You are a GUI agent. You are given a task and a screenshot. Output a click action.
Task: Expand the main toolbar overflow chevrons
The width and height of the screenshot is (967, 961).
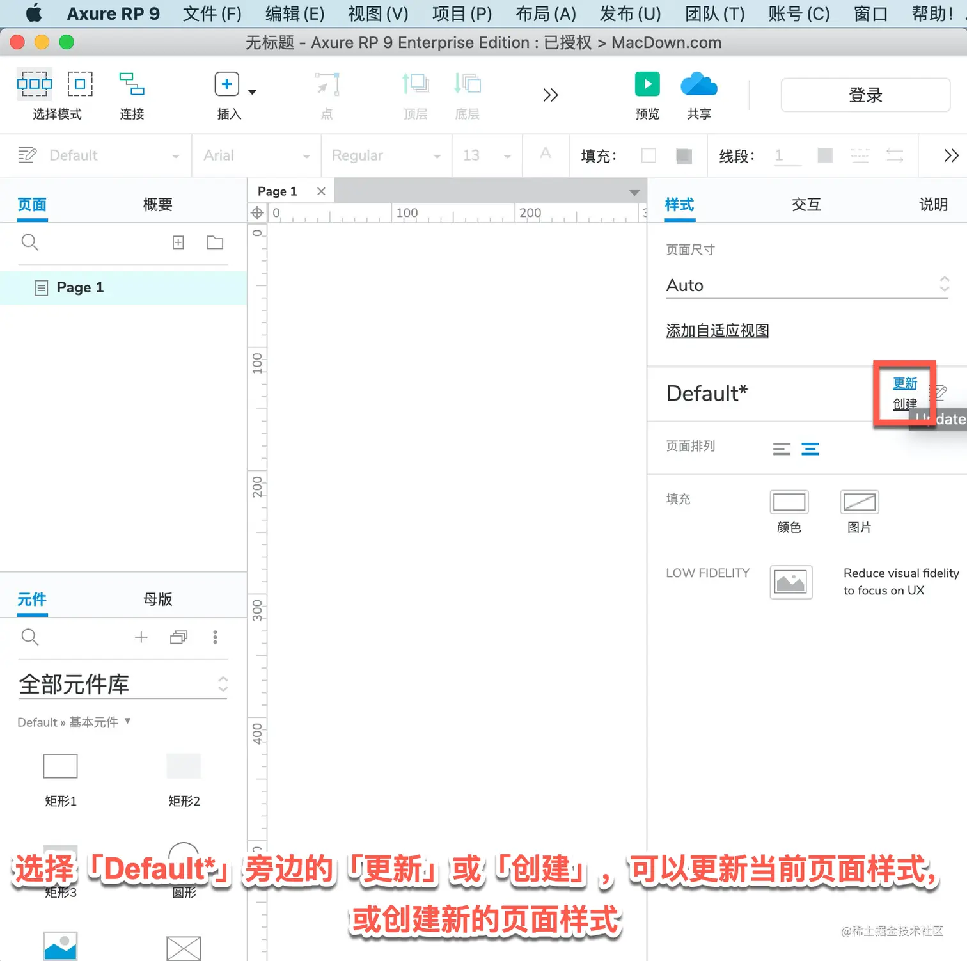coord(550,95)
